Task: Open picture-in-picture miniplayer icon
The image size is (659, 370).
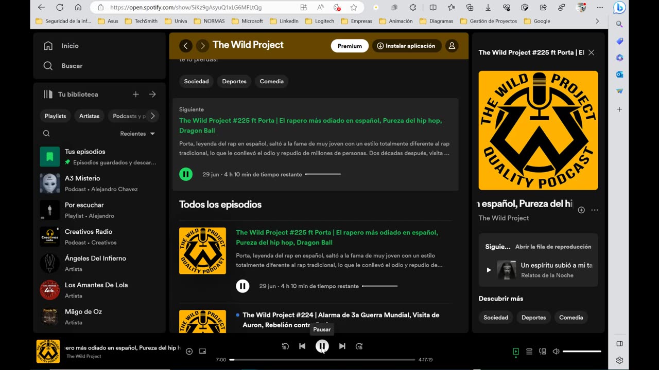Action: tap(202, 351)
